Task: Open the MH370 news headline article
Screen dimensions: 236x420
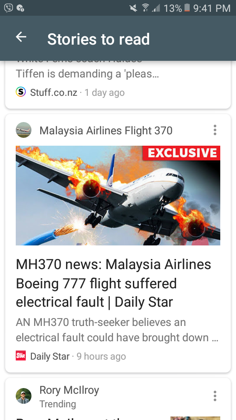Action: pos(114,283)
